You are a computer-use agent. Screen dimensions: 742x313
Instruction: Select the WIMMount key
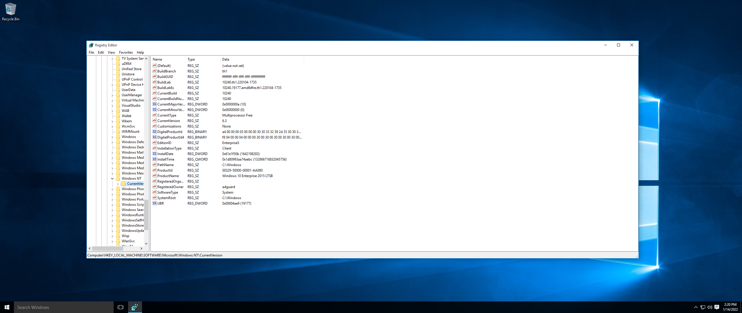(130, 132)
